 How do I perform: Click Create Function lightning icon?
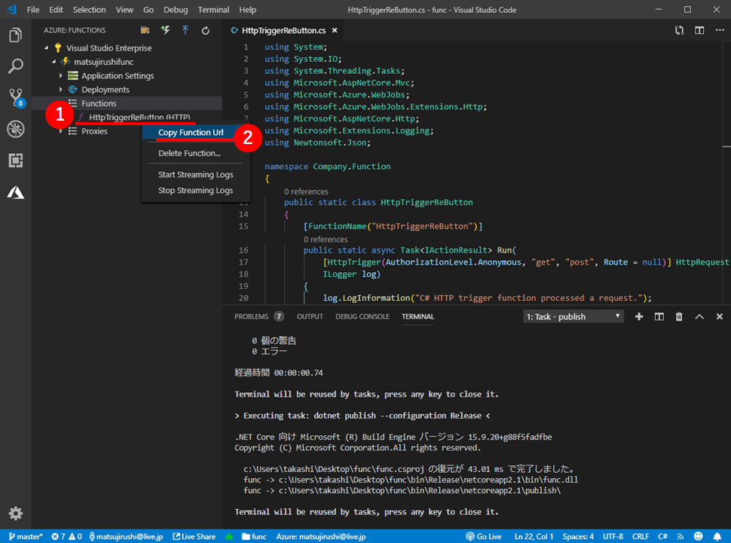click(166, 30)
